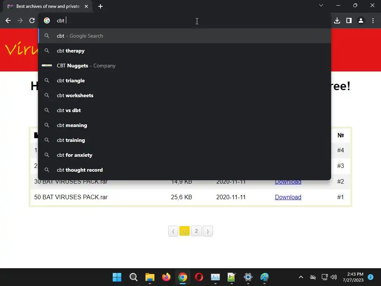The width and height of the screenshot is (381, 286).
Task: Choose 'CBT Nuggets - Company' suggestion
Action: (185, 66)
